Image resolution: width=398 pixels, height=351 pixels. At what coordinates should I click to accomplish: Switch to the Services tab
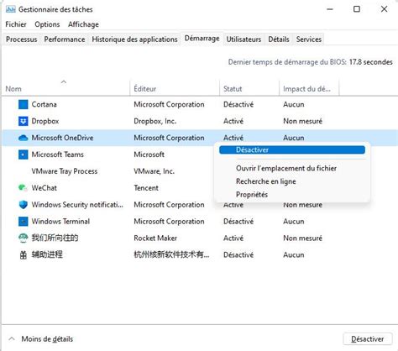pyautogui.click(x=309, y=39)
